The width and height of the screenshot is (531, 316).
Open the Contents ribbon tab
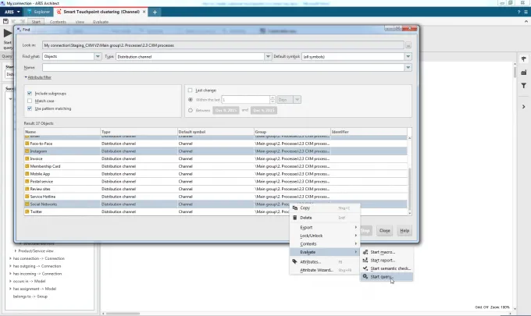click(58, 22)
